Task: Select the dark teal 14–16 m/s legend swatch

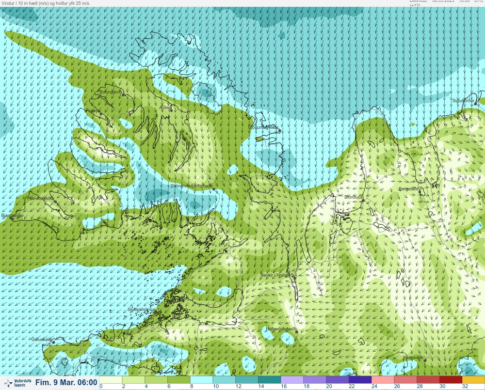Action: 269,379
